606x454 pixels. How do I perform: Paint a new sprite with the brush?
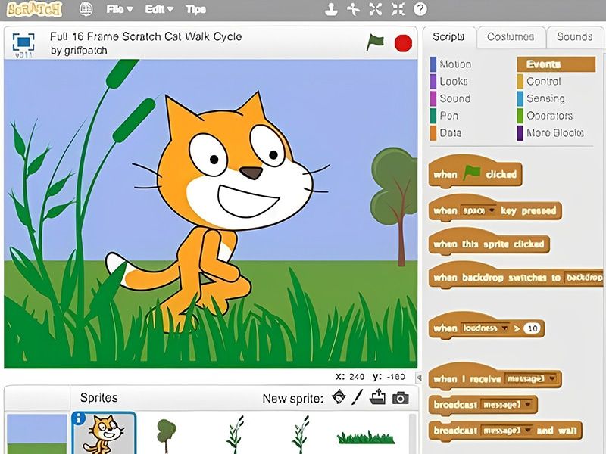click(358, 398)
